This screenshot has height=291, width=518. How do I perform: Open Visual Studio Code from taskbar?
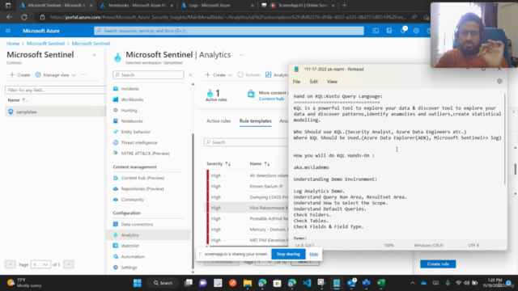click(x=307, y=283)
